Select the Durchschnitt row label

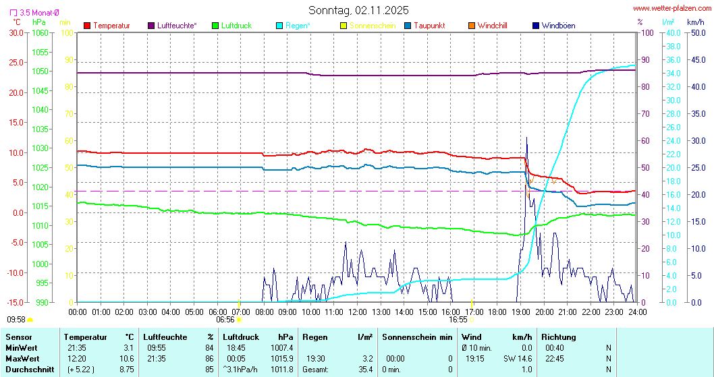pos(26,369)
